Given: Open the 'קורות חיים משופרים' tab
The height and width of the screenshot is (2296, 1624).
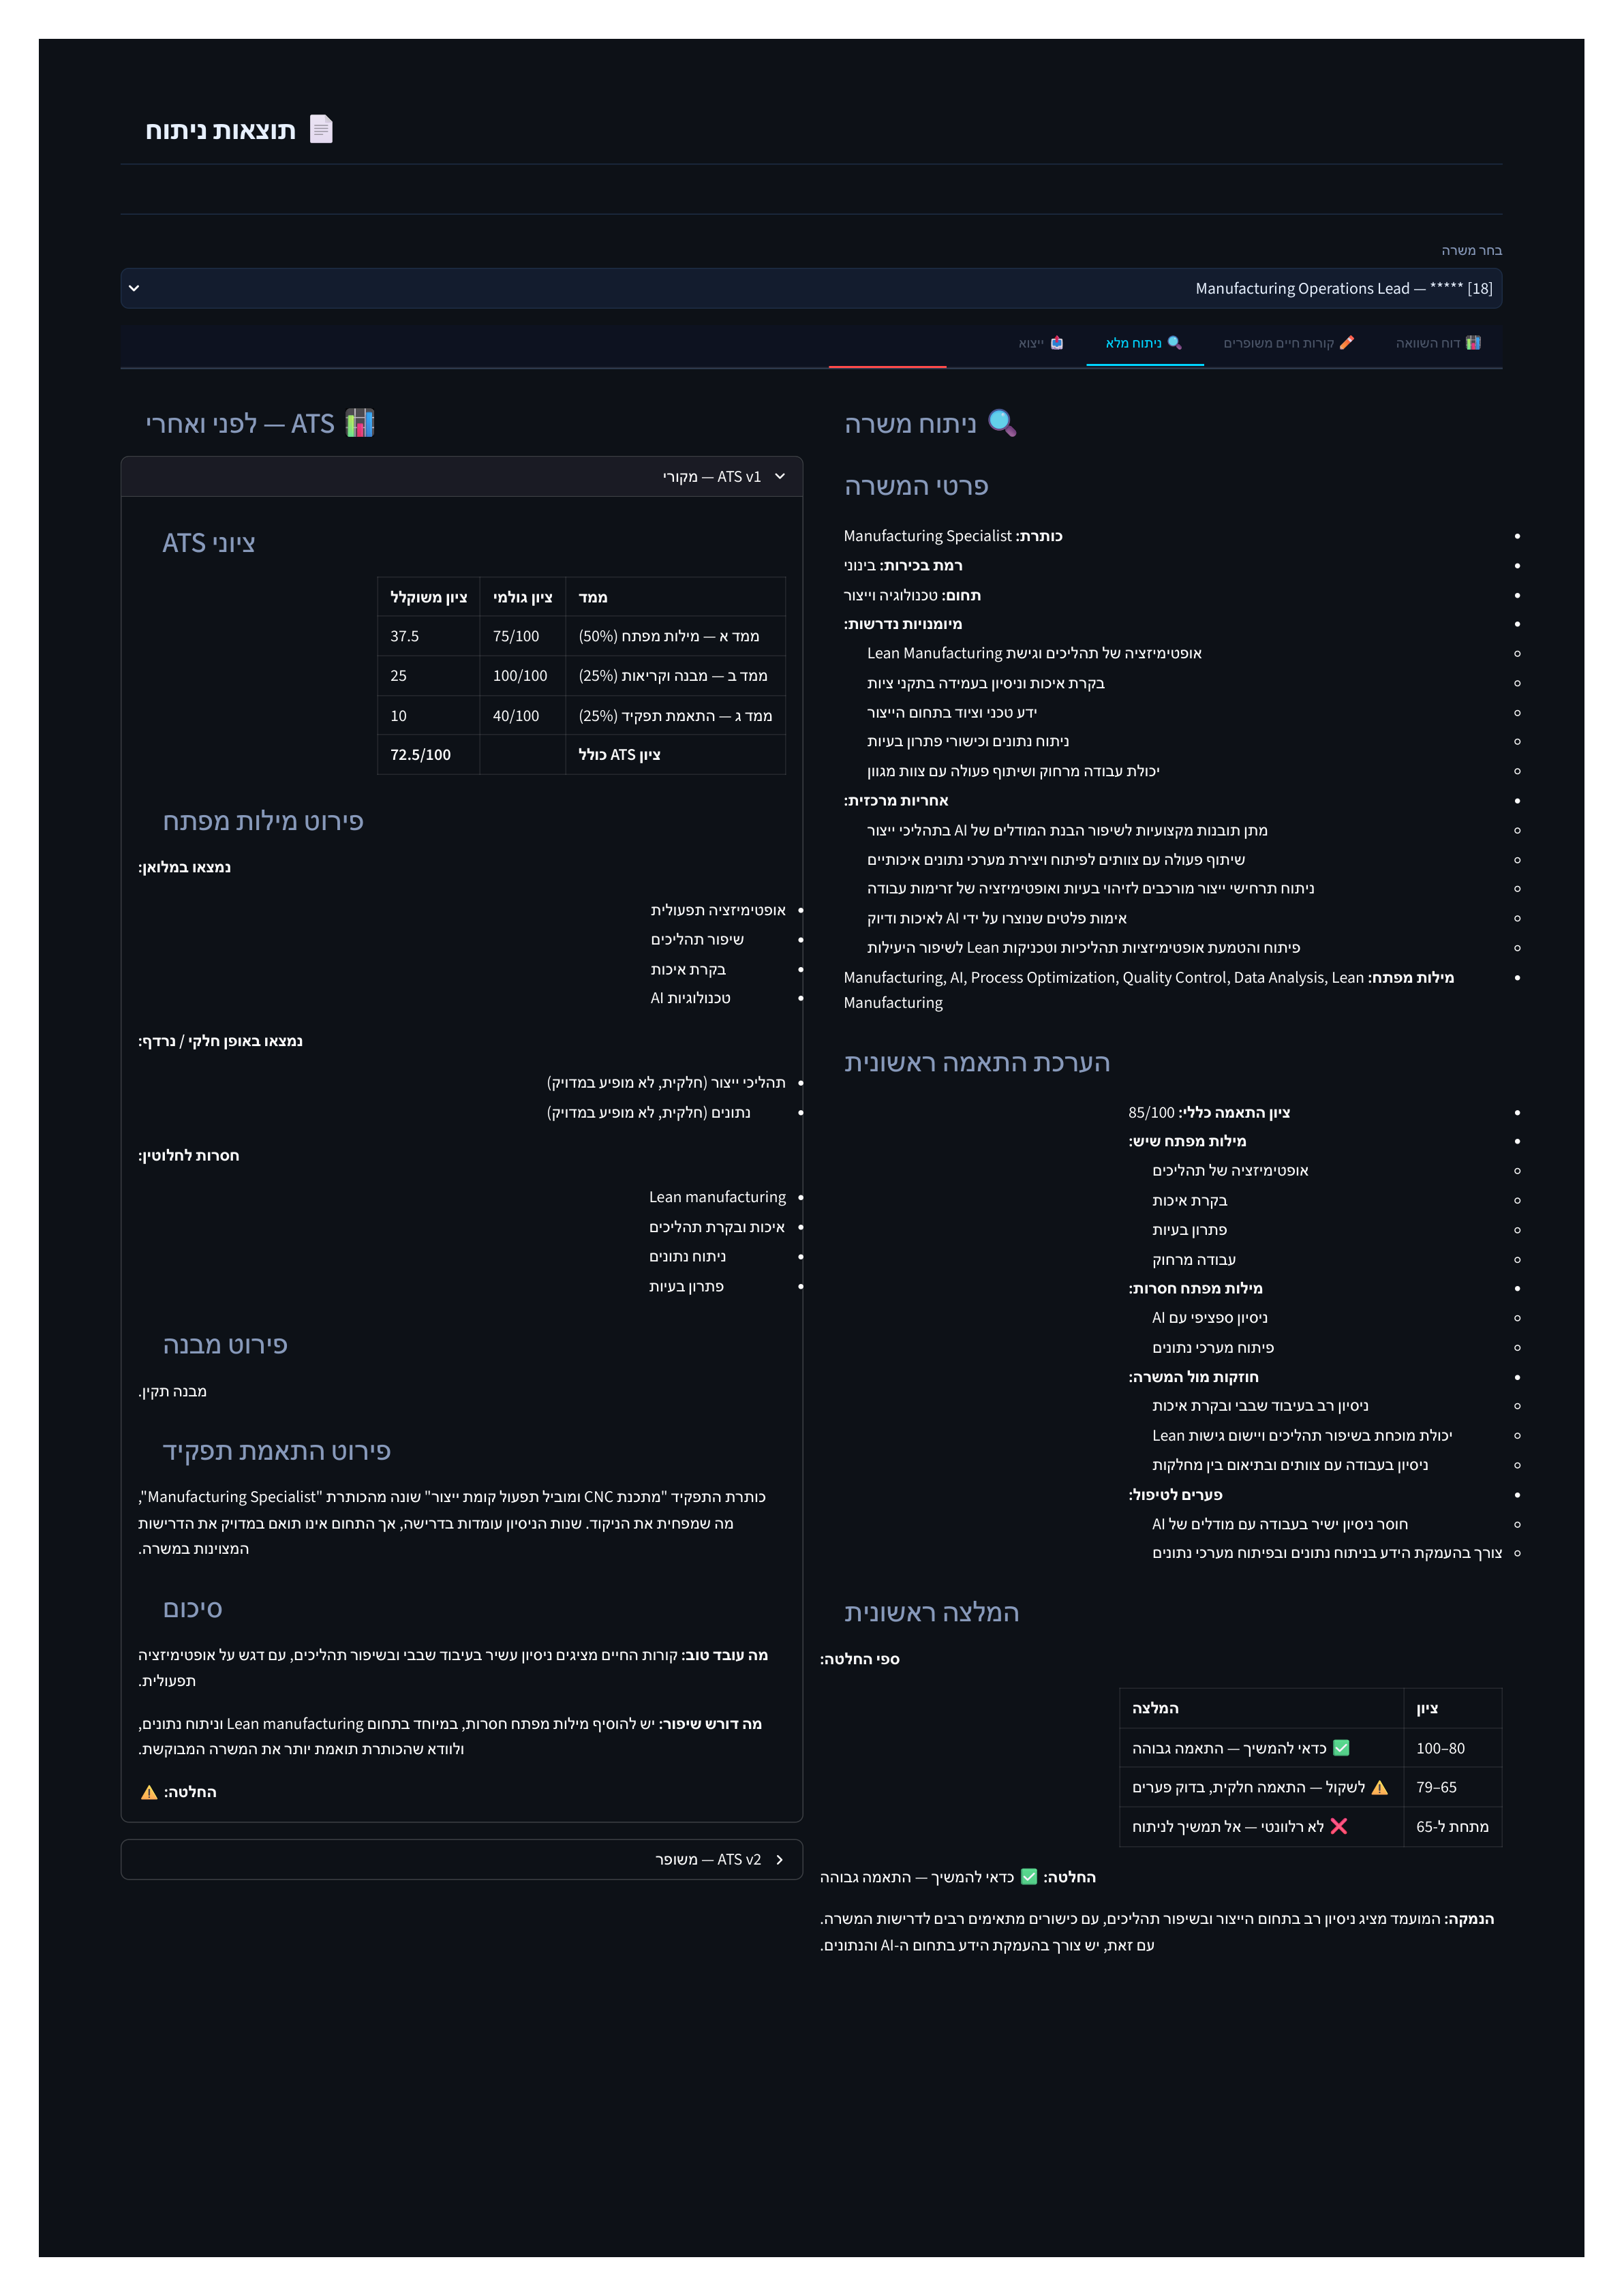Looking at the screenshot, I should pos(1289,343).
